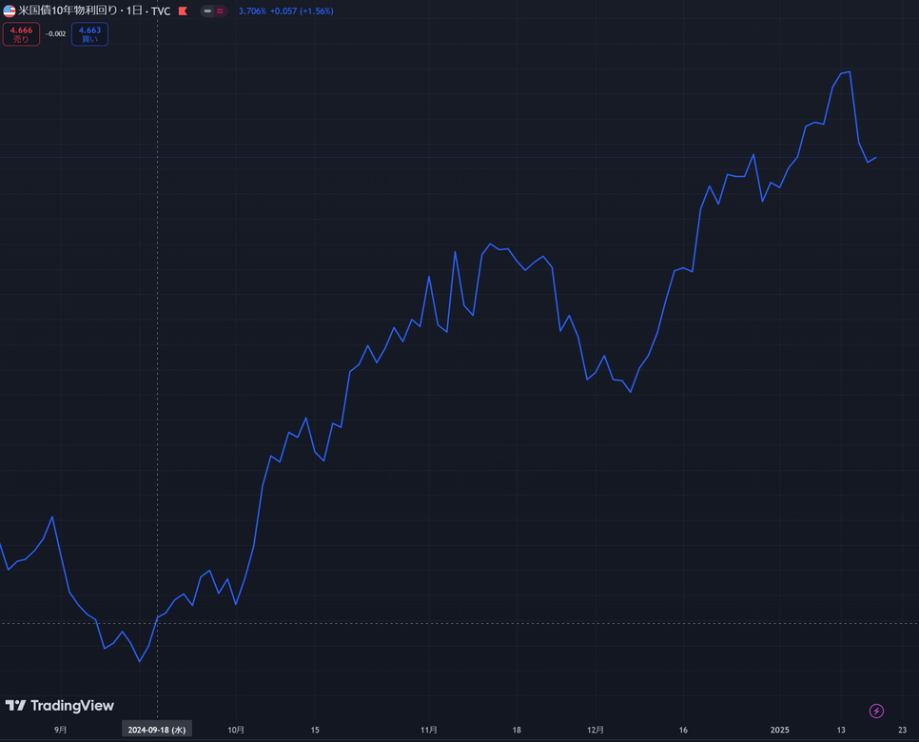
Task: Click the 9月 label on time axis
Action: [x=61, y=730]
